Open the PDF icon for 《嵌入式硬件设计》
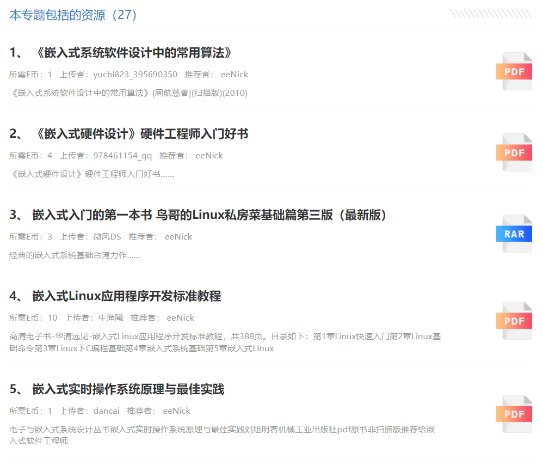 (x=514, y=152)
